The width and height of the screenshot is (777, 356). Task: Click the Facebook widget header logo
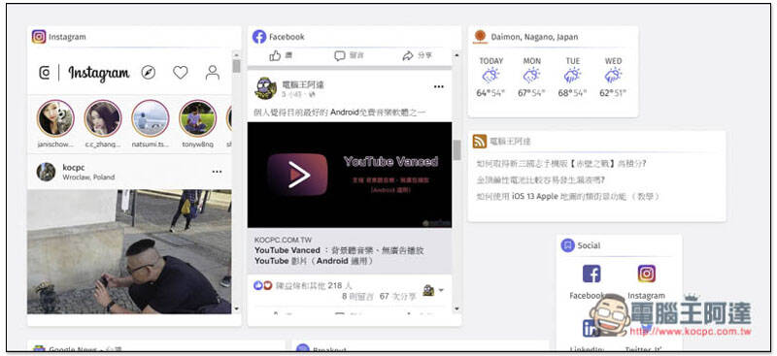pyautogui.click(x=259, y=37)
